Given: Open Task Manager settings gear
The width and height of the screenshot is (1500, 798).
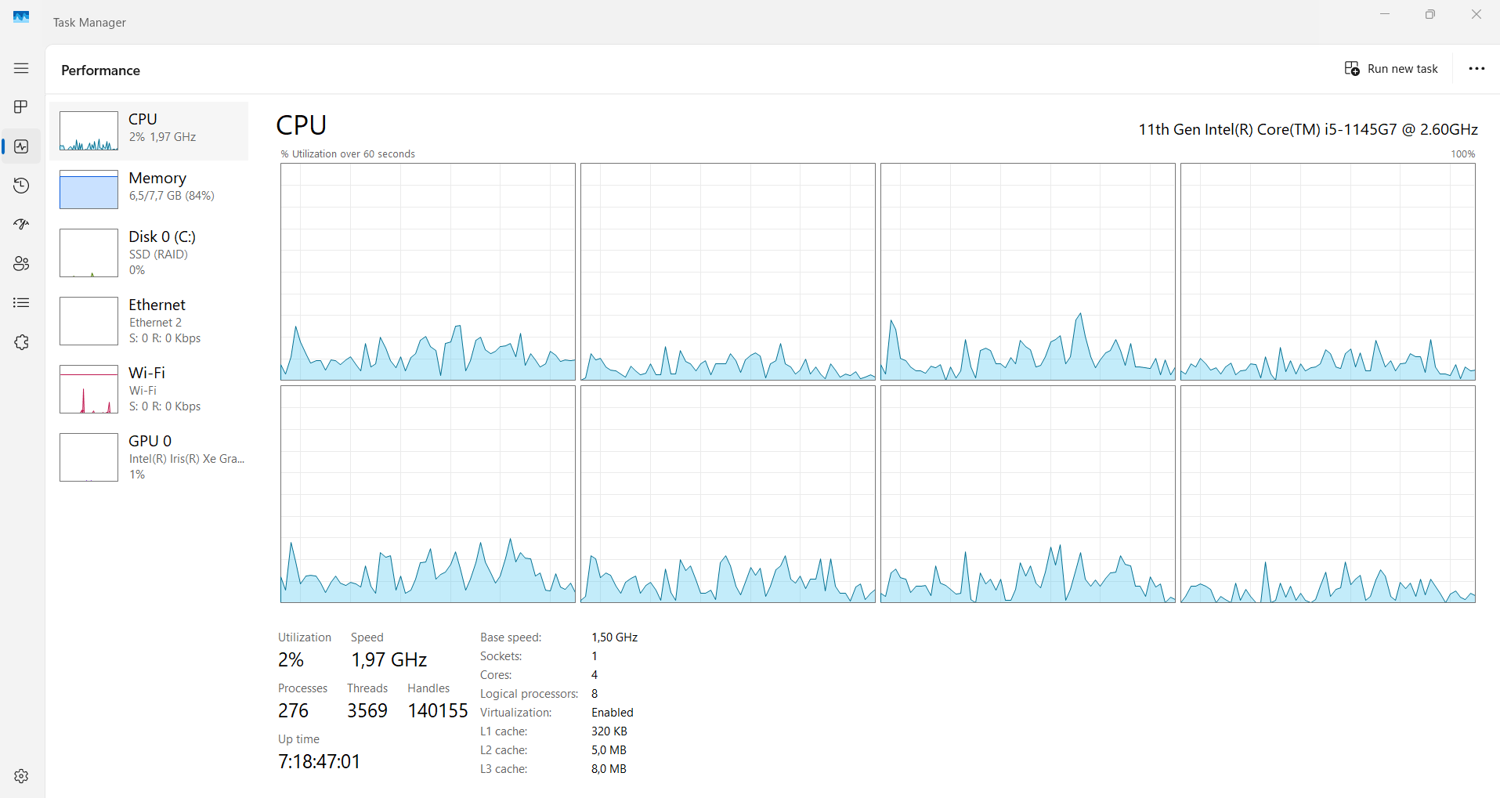Looking at the screenshot, I should (x=21, y=775).
